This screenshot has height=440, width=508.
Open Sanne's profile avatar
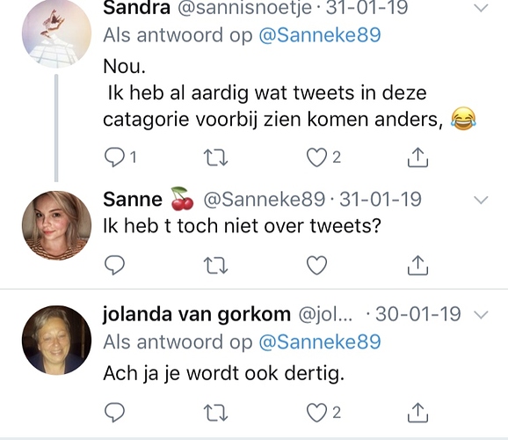click(56, 225)
